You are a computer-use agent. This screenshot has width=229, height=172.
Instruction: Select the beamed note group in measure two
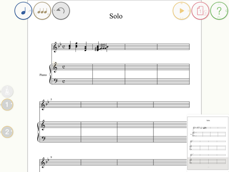pos(102,47)
